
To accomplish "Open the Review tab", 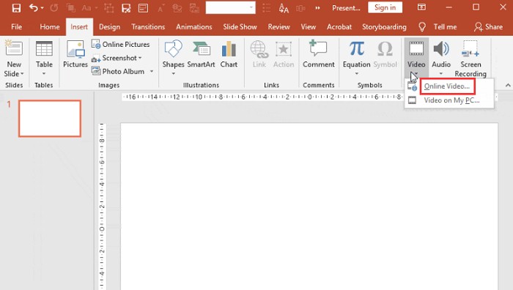I will click(x=278, y=27).
